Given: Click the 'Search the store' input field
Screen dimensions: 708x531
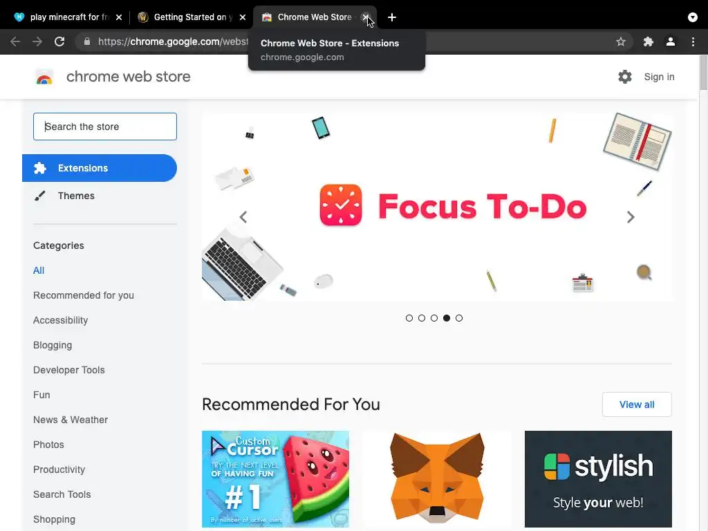Looking at the screenshot, I should click(x=105, y=127).
